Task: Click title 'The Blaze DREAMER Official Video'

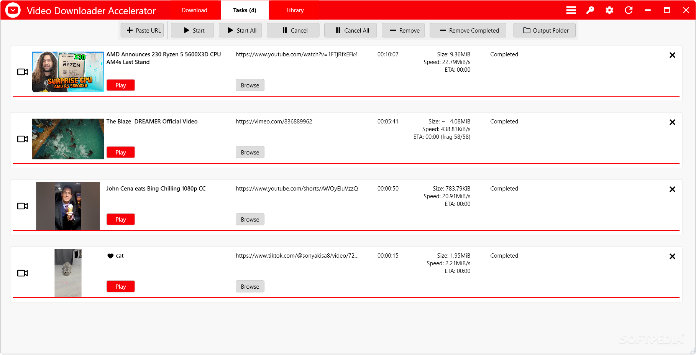Action: (x=152, y=122)
